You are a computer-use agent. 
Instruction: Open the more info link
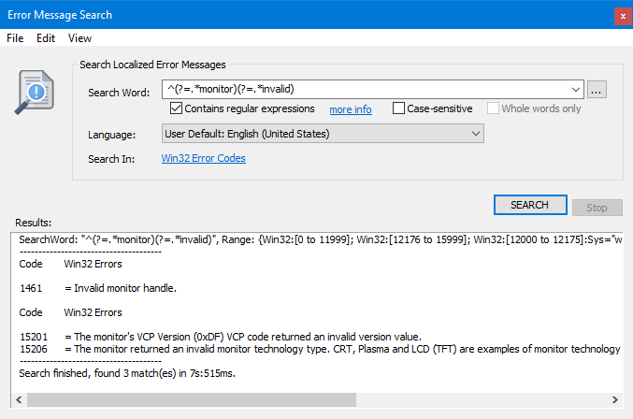tap(350, 109)
